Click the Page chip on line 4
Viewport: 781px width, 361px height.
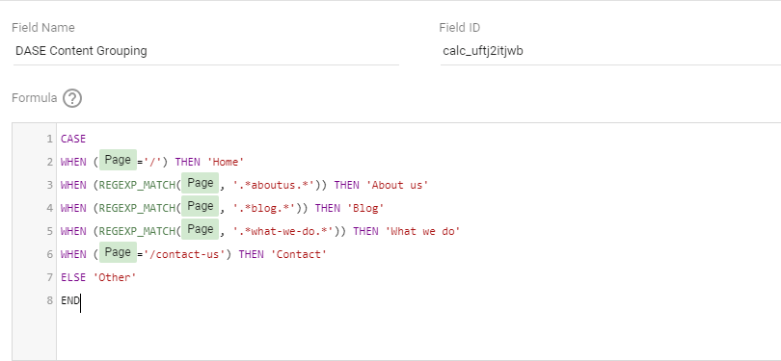201,206
